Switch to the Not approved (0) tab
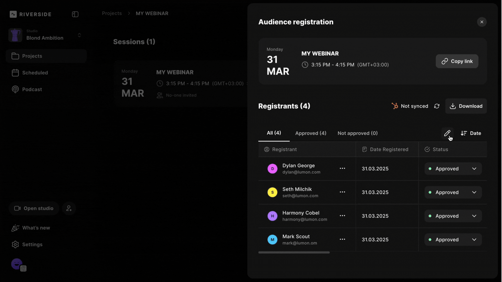Viewport: 502px width, 282px height. [357, 133]
